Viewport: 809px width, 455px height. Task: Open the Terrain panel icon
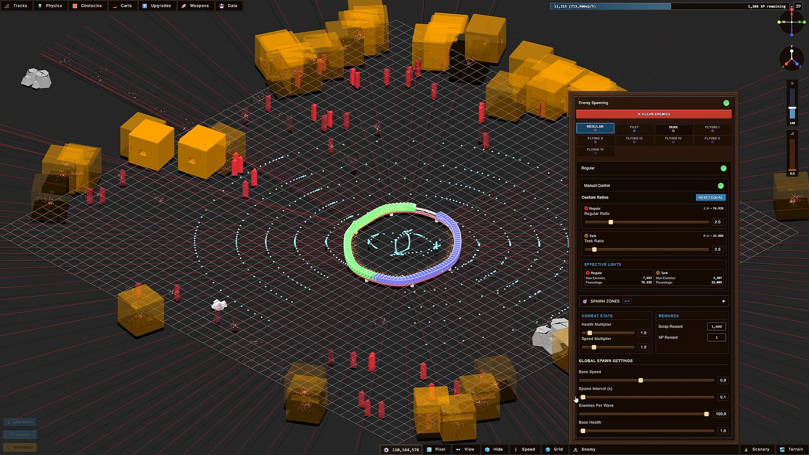coord(782,450)
